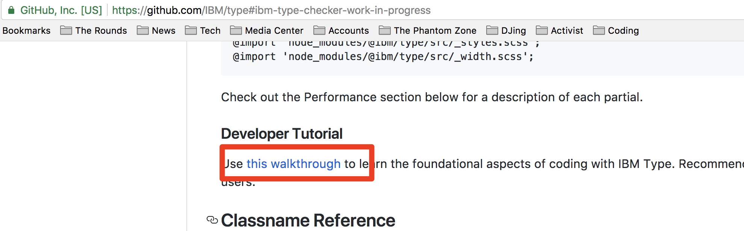The height and width of the screenshot is (231, 744).
Task: Click the @import _width.scss code line
Action: (383, 57)
